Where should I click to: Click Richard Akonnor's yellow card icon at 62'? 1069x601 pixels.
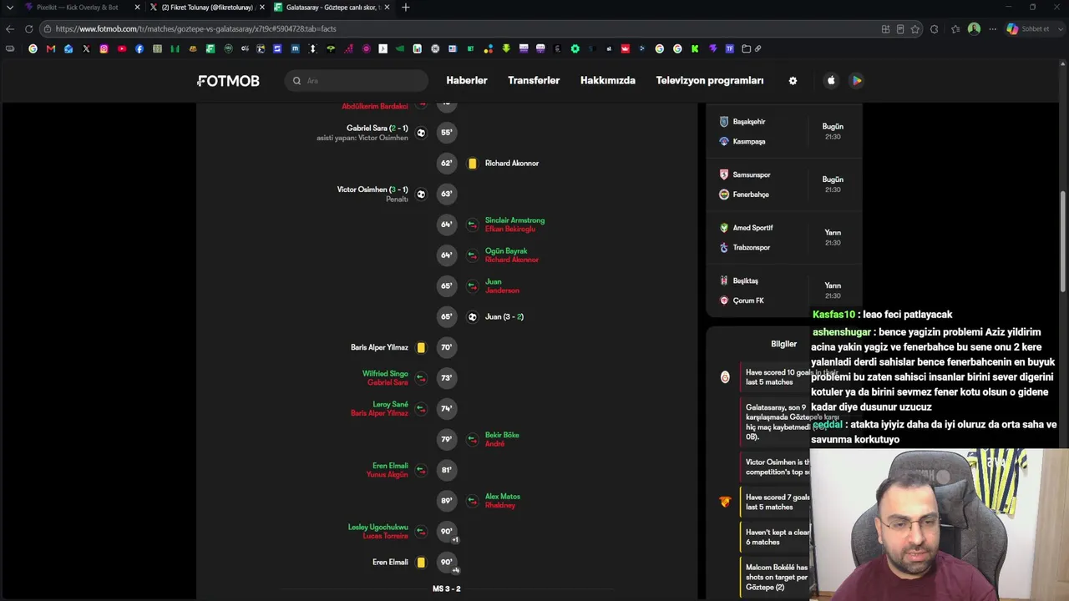(x=472, y=164)
